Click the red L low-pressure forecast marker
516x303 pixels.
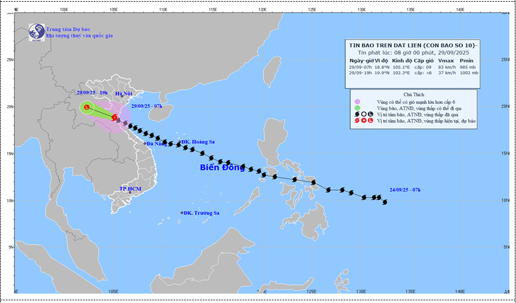click(86, 107)
